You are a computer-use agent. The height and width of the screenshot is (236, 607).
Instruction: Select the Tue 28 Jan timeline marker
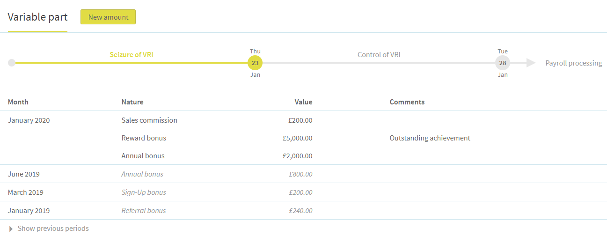point(503,63)
